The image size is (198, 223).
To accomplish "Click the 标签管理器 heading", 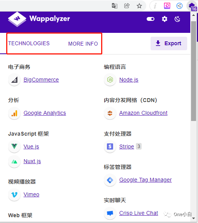I will tap(118, 167).
